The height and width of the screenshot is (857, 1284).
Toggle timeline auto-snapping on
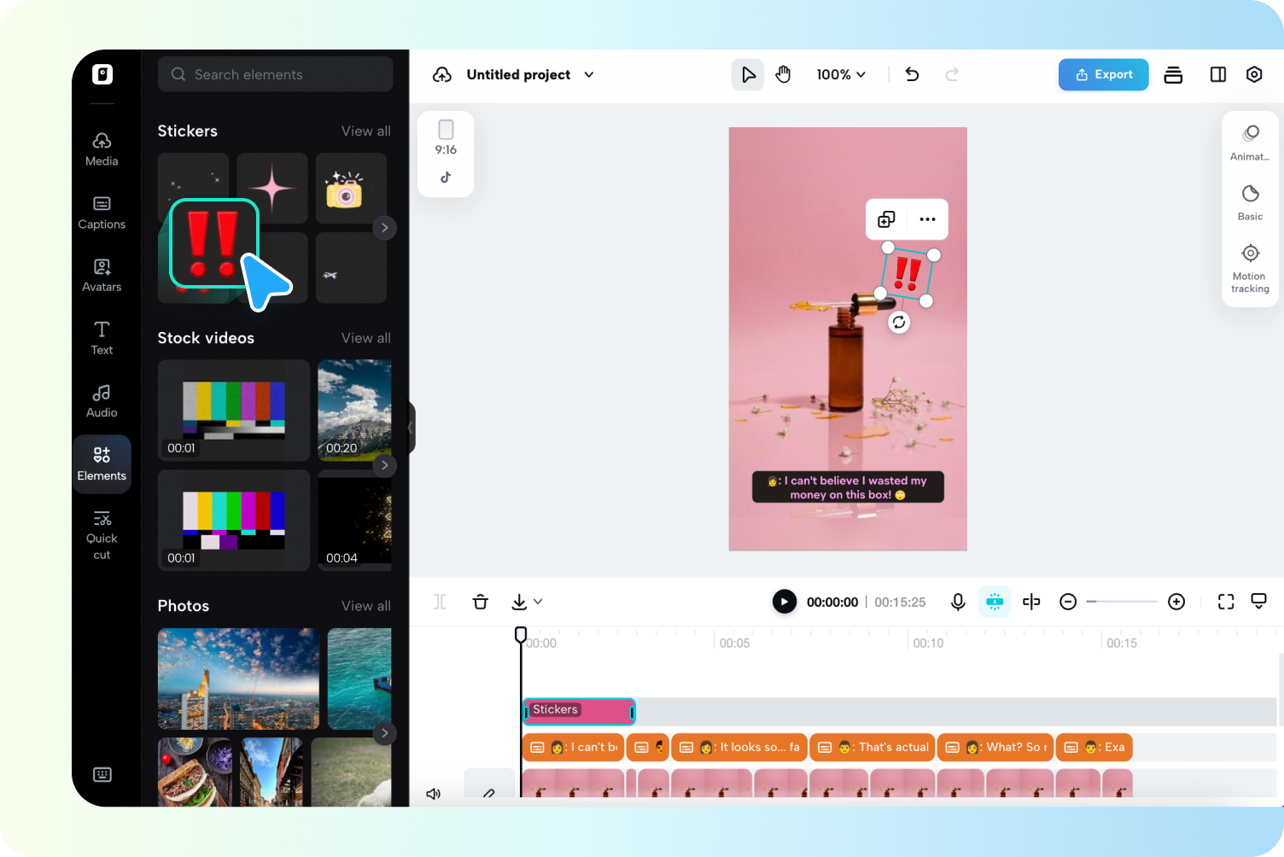pyautogui.click(x=995, y=602)
